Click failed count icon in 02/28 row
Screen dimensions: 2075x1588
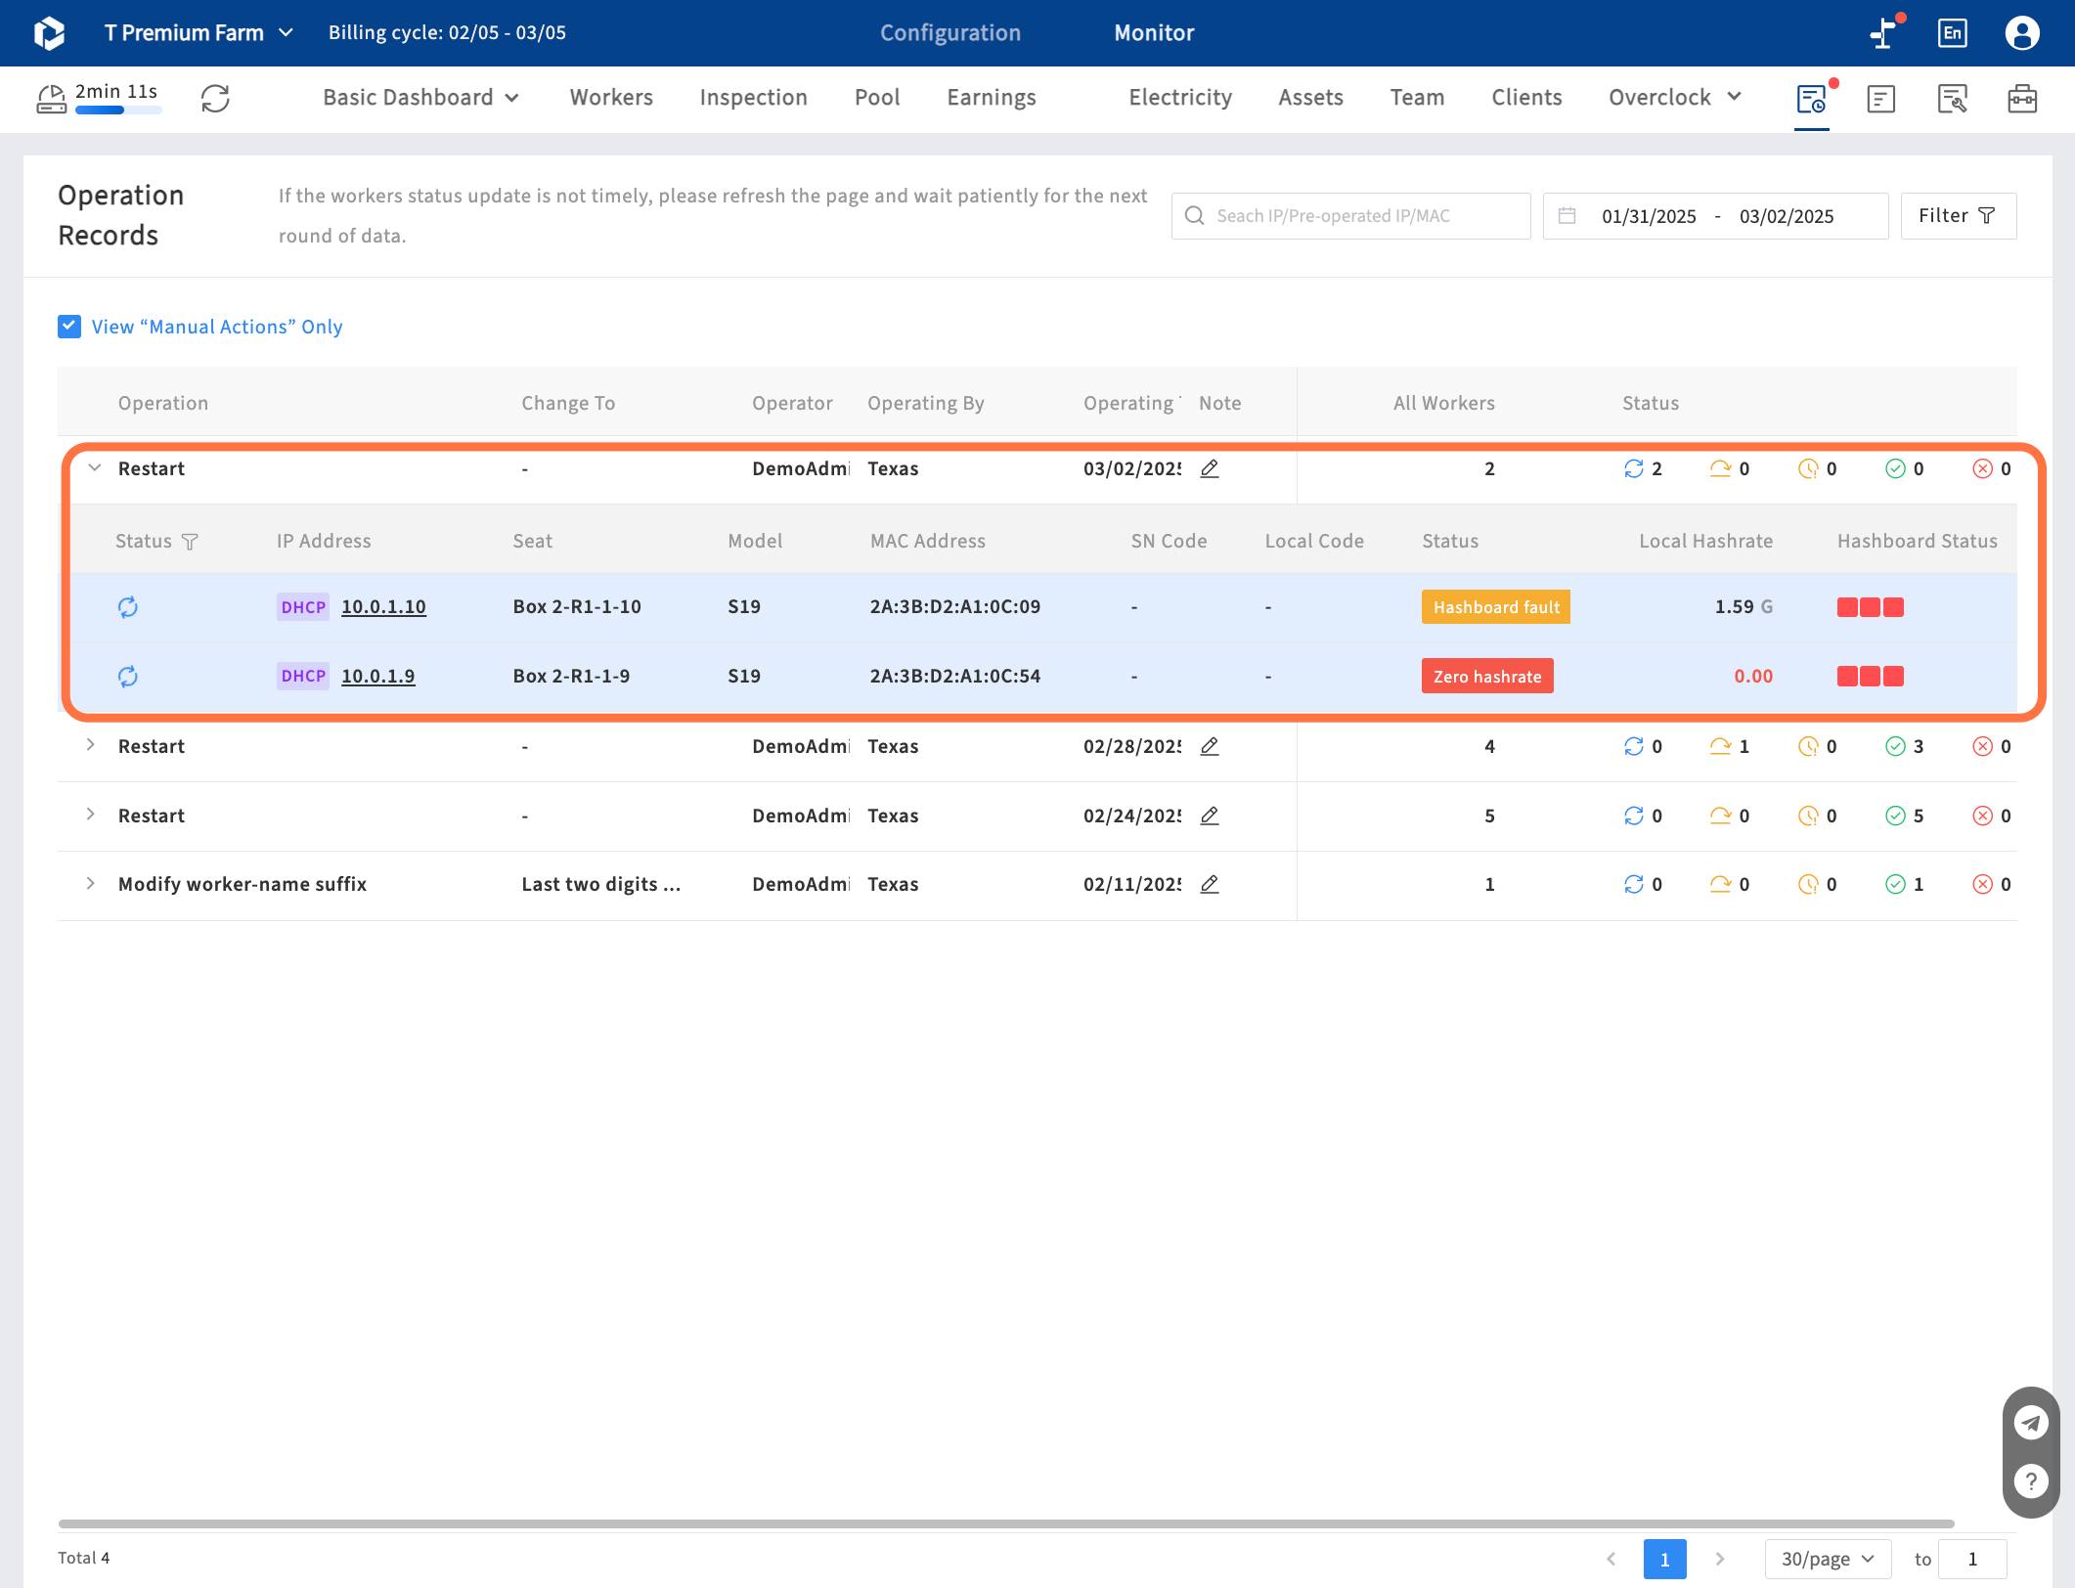1982,747
